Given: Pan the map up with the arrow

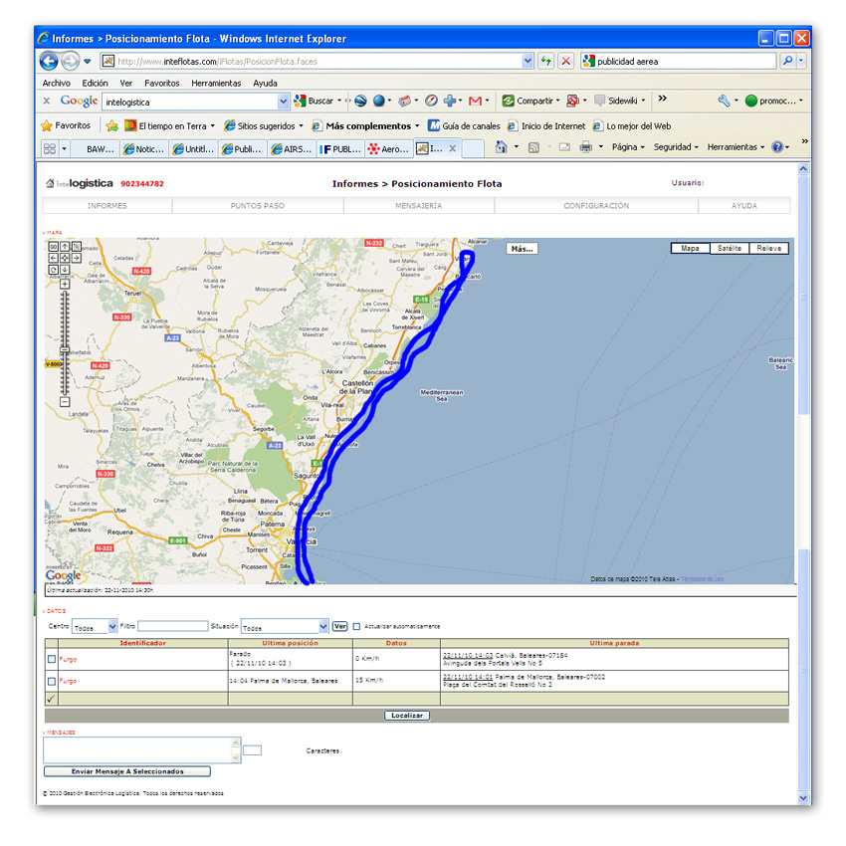Looking at the screenshot, I should pyautogui.click(x=65, y=246).
